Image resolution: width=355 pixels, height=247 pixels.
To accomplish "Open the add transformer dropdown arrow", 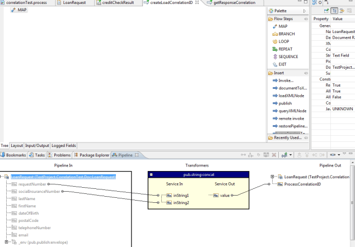I will (x=291, y=155).
